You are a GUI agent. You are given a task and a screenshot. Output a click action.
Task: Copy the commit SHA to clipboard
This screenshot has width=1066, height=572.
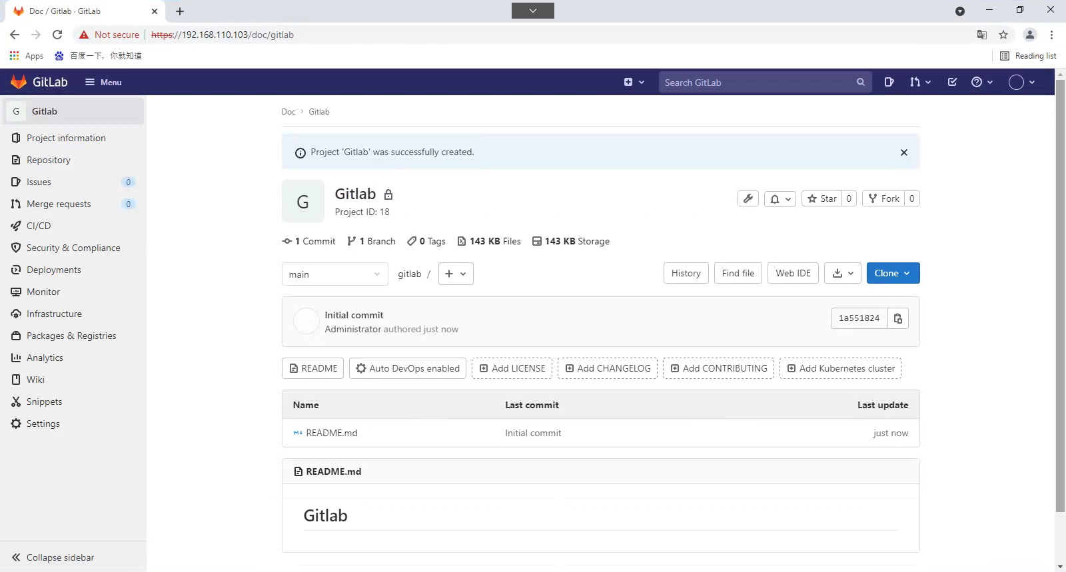click(x=898, y=318)
